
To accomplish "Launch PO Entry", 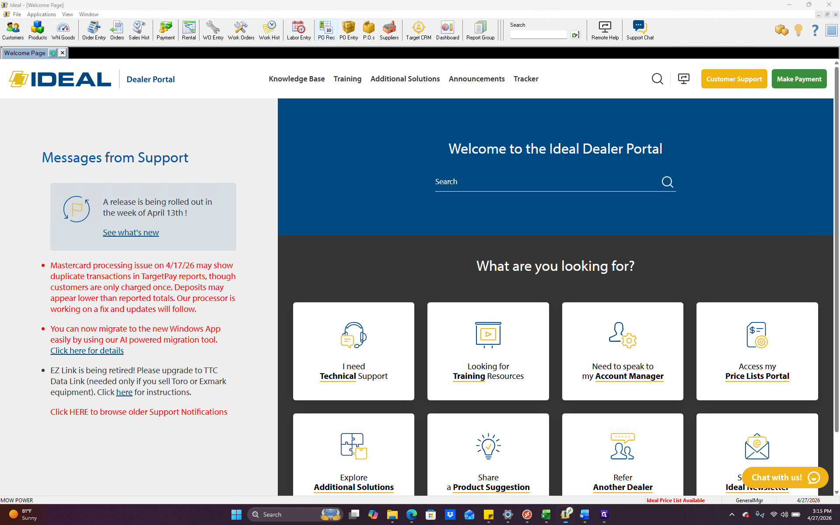I will coord(349,31).
